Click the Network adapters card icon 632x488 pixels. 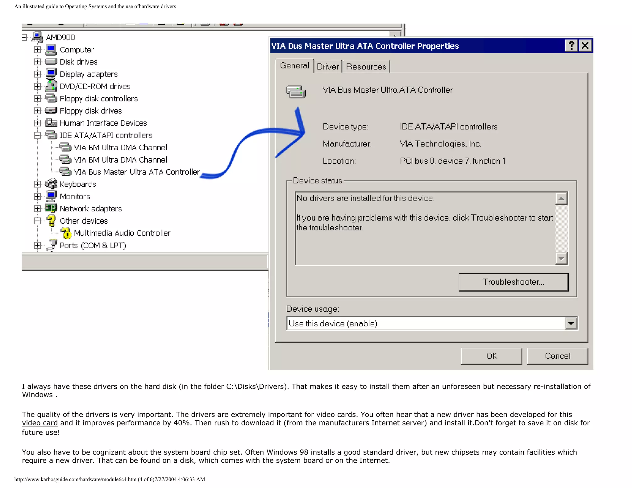[51, 208]
